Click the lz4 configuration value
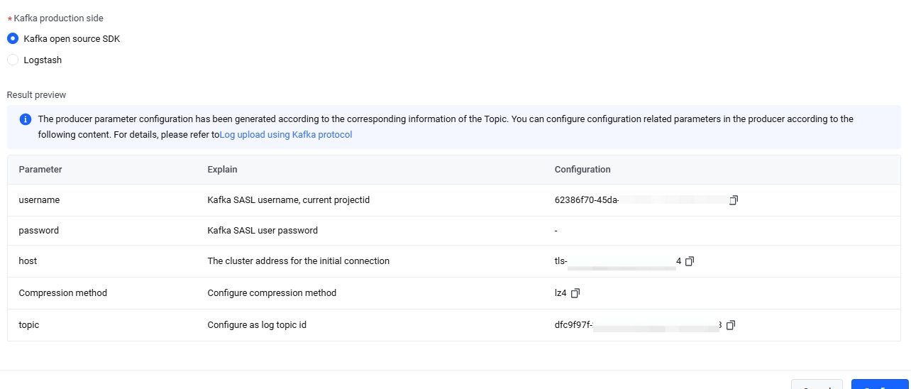Screen dimensions: 911x389 point(561,293)
